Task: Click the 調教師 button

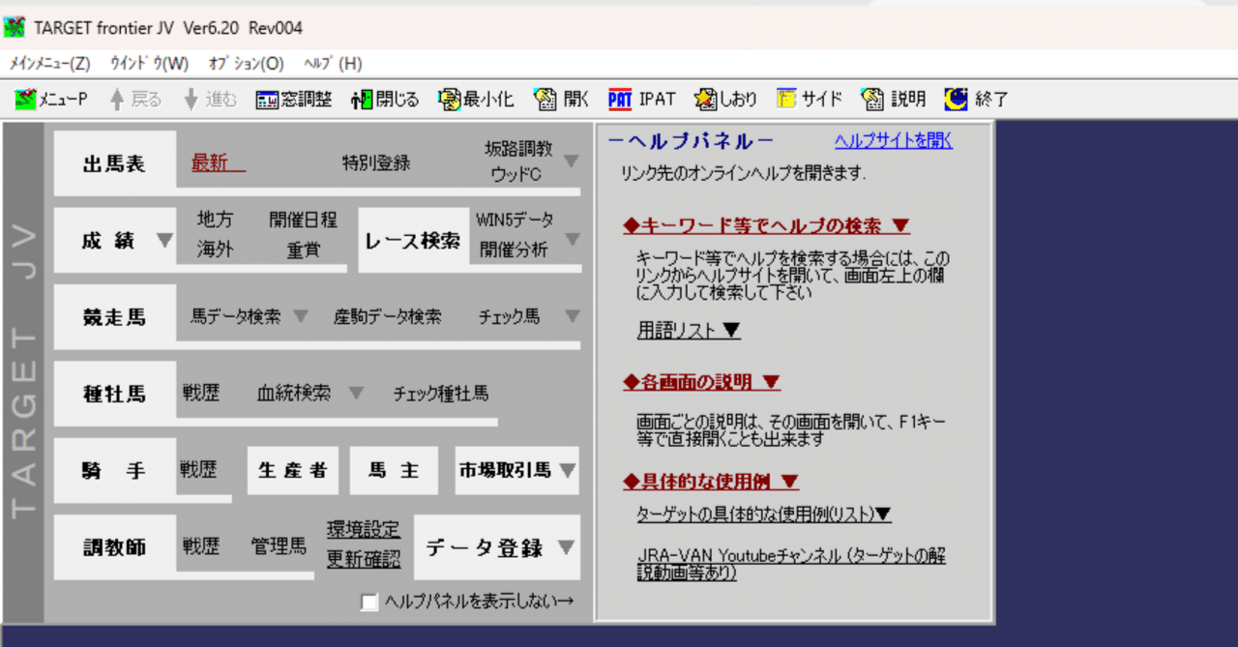Action: pyautogui.click(x=115, y=547)
